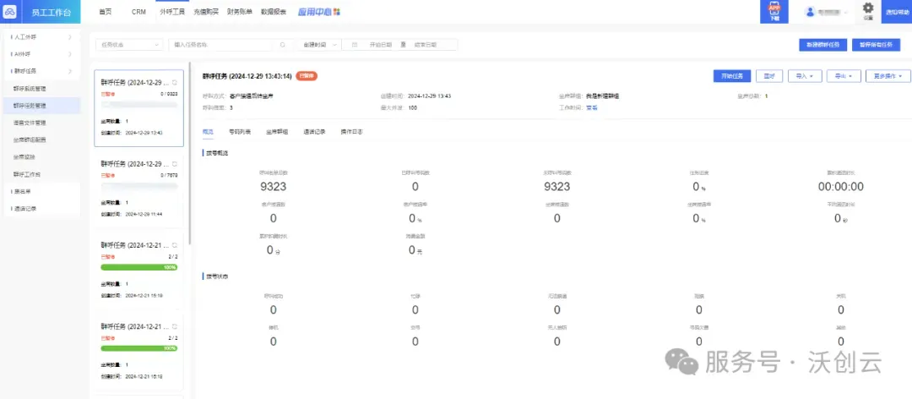Go to the 首页 nav item
The image size is (912, 399).
pos(106,12)
